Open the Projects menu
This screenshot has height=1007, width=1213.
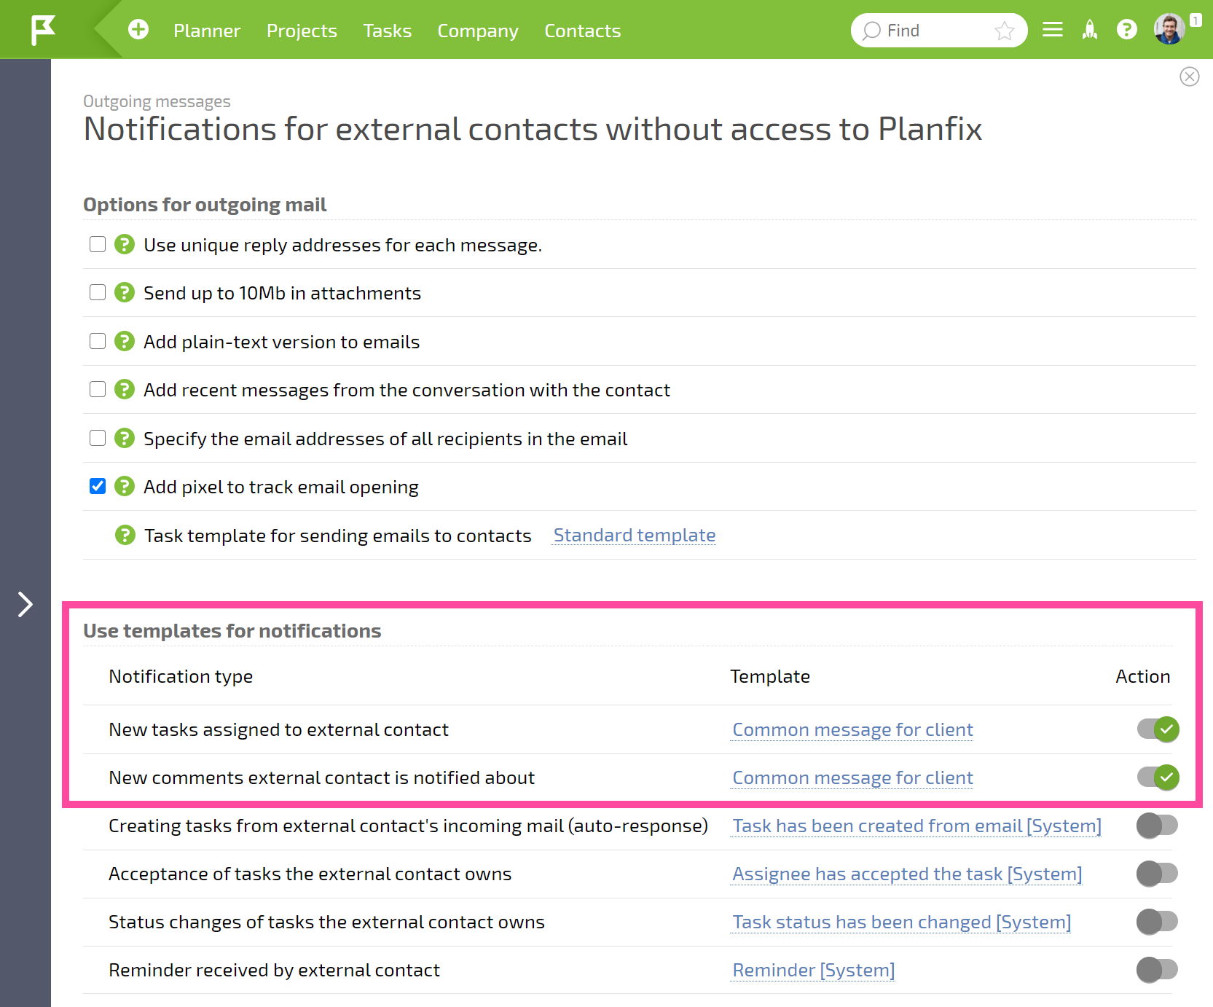click(302, 31)
